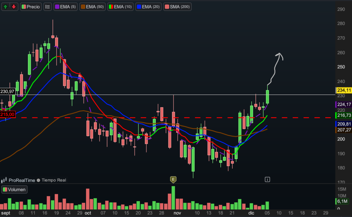Click the Tiempo Real status indicator dot
Viewport: 352px width, 217px height.
coord(38,180)
